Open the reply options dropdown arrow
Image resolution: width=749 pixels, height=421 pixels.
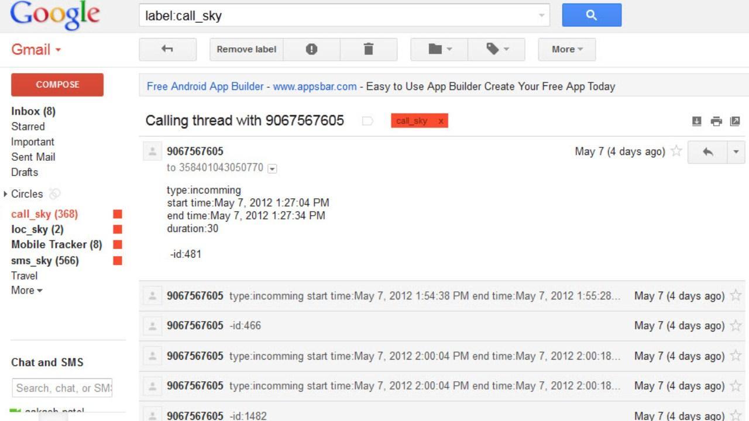click(x=736, y=151)
